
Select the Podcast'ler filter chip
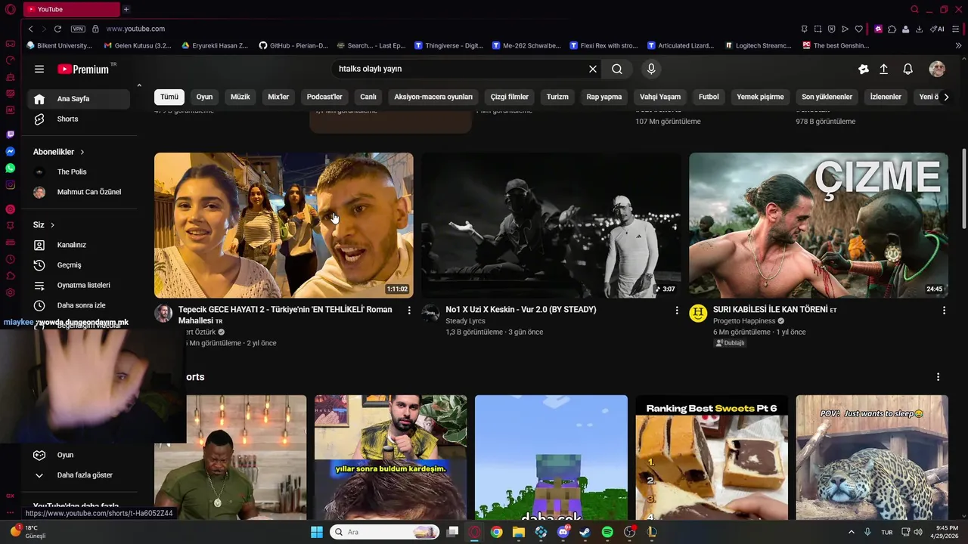pyautogui.click(x=324, y=97)
